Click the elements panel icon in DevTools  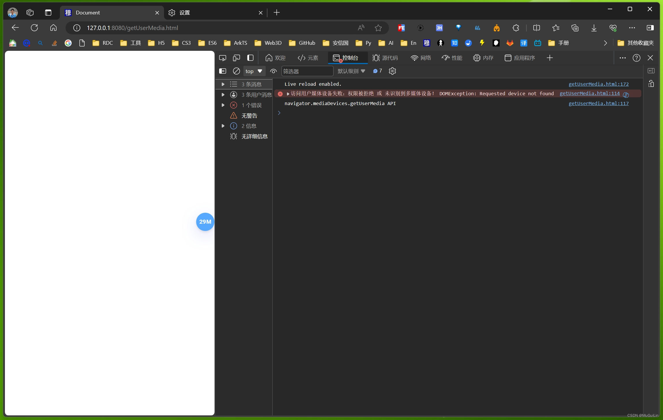308,57
